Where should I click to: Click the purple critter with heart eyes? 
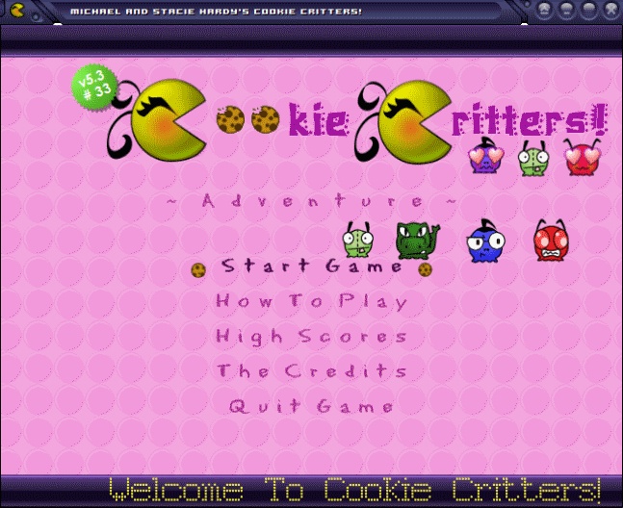click(486, 156)
